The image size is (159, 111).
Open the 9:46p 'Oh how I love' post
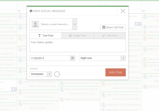pyautogui.click(x=79, y=99)
